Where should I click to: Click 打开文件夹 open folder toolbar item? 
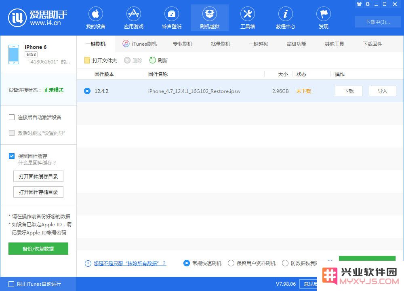(101, 60)
